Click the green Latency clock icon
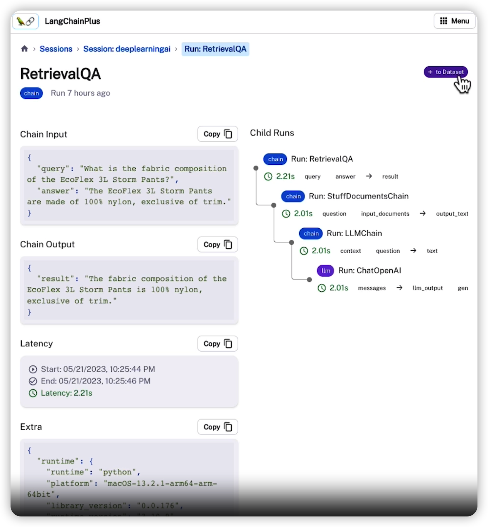The width and height of the screenshot is (488, 527). (33, 393)
